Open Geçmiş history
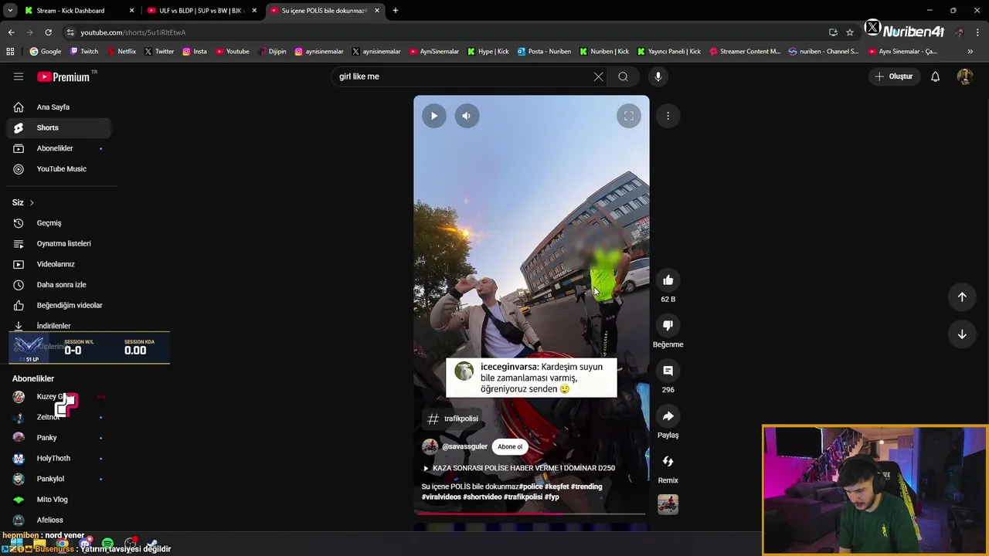Image resolution: width=989 pixels, height=556 pixels. point(59,223)
